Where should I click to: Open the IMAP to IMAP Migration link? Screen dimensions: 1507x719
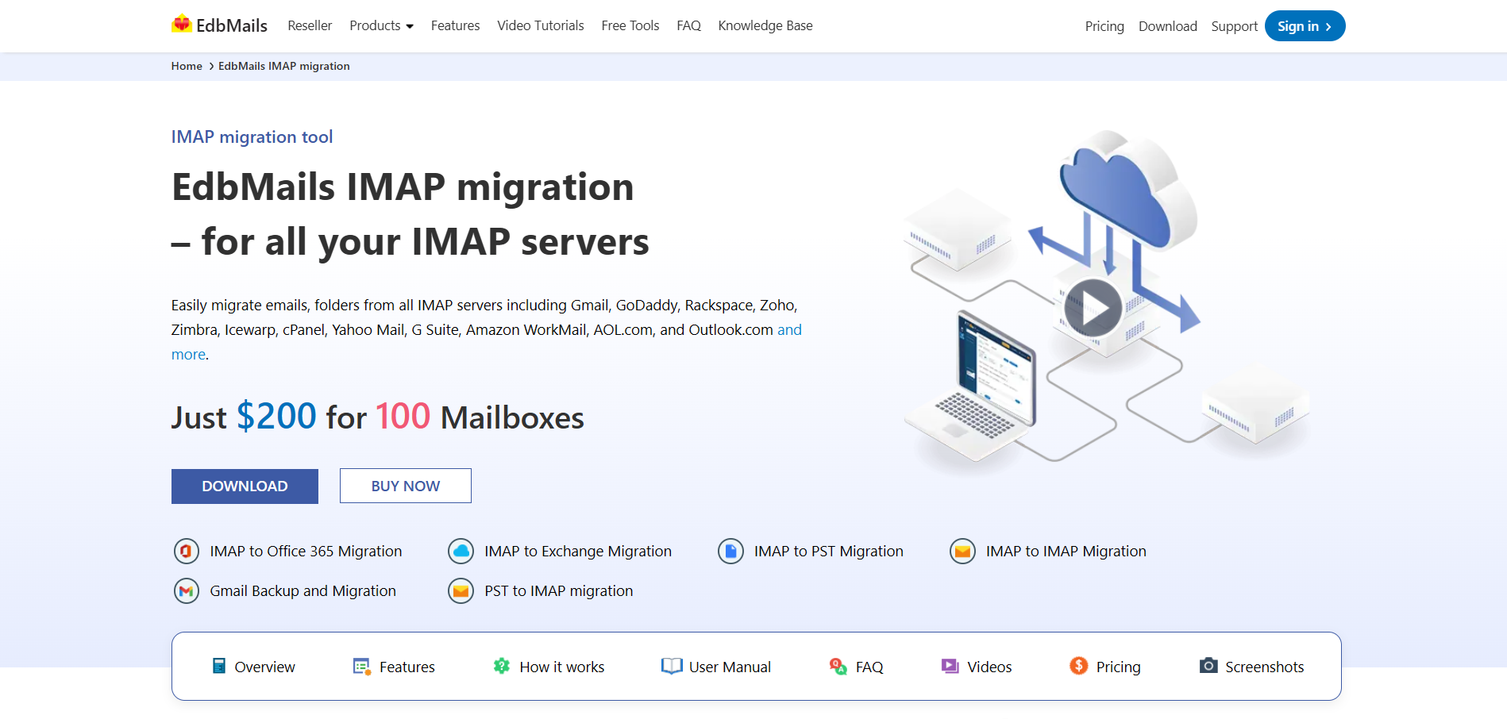1066,551
